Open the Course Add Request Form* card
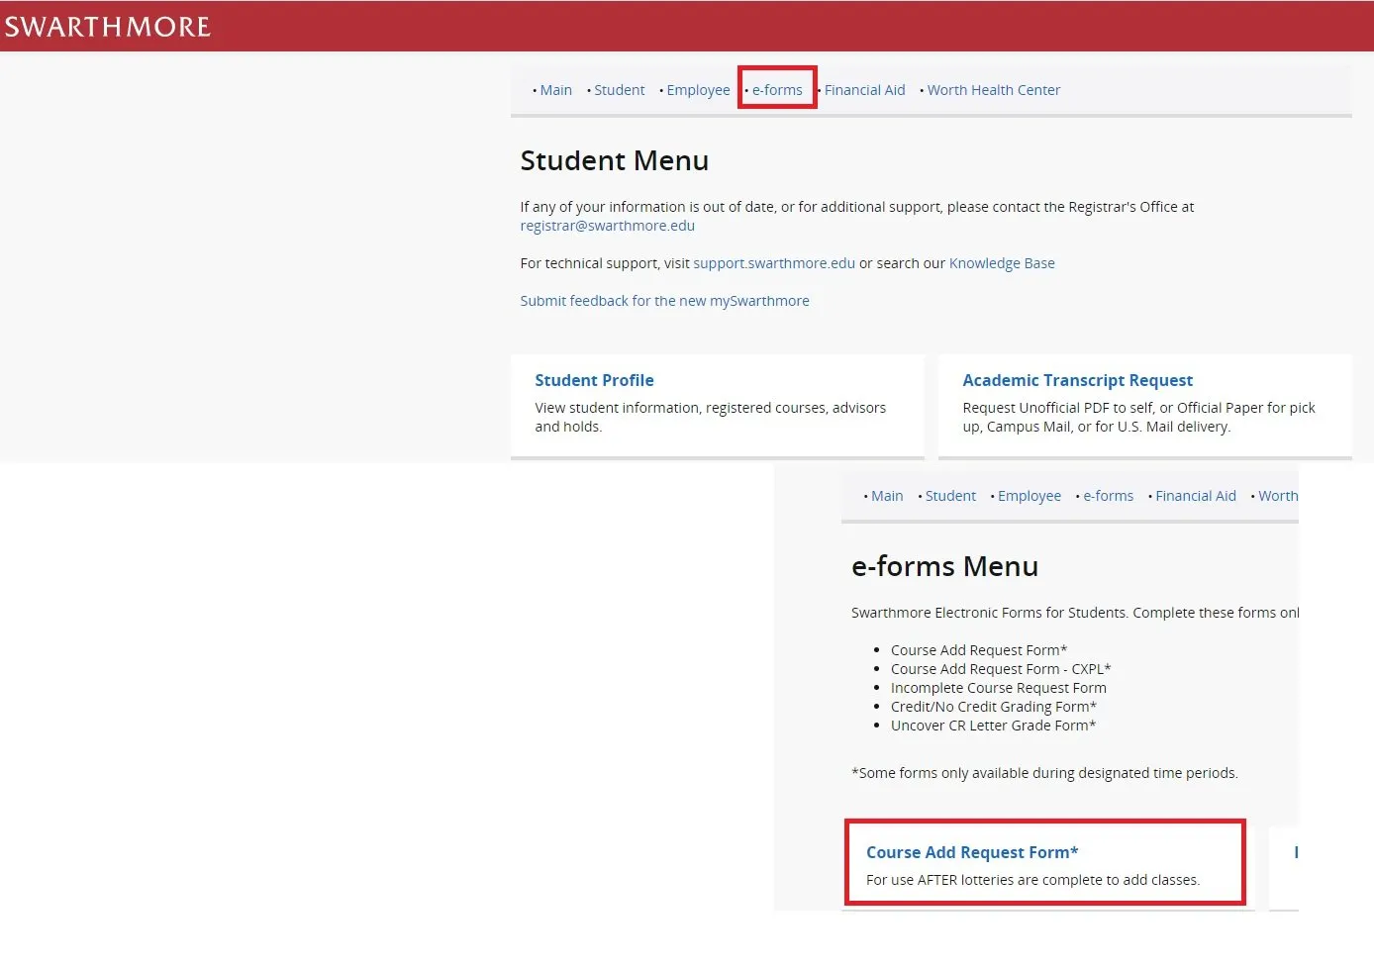 (1045, 862)
